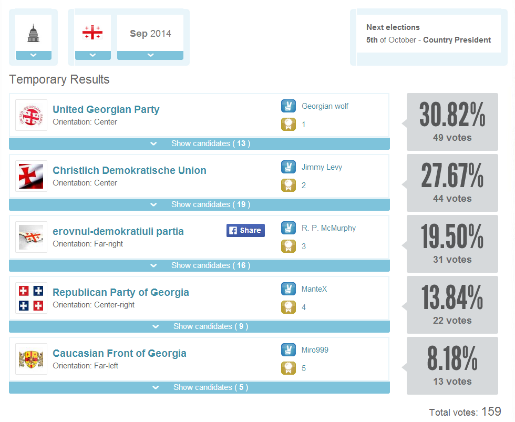Click party president icon beside Georgian wolf
The image size is (515, 422).
click(x=288, y=106)
